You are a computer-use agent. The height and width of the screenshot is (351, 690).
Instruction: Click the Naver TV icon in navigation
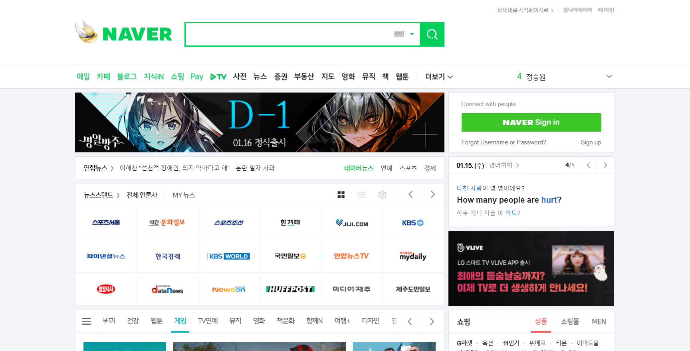(218, 77)
